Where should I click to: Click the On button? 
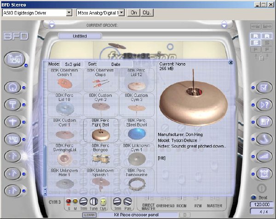click(133, 13)
